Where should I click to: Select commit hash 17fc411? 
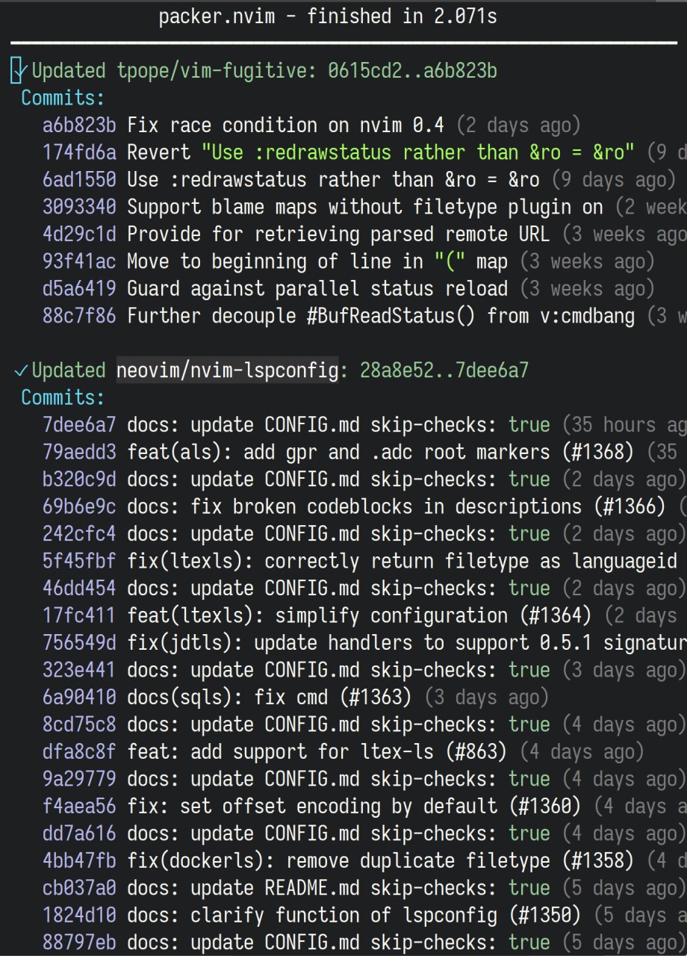pyautogui.click(x=79, y=615)
